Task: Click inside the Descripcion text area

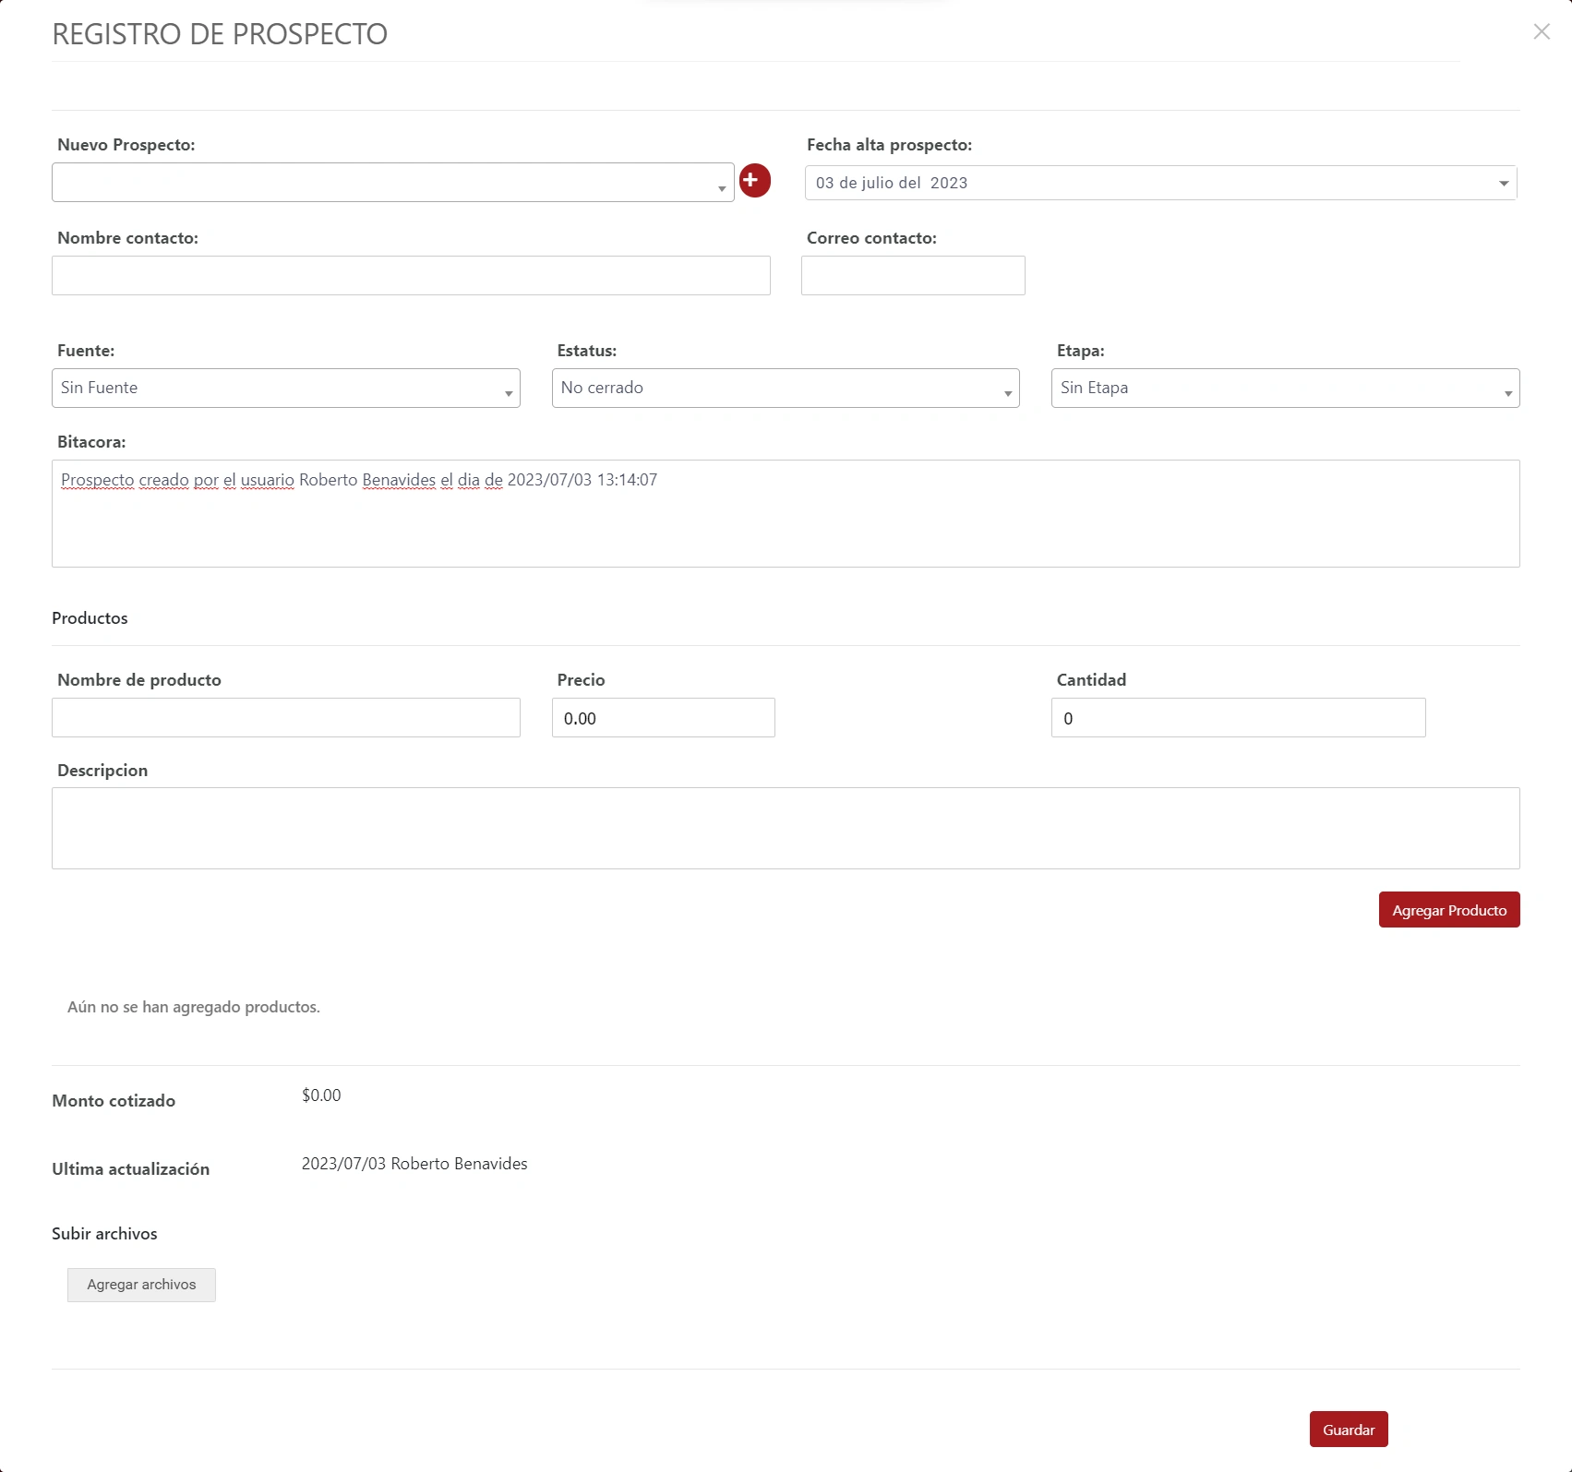Action: click(786, 828)
